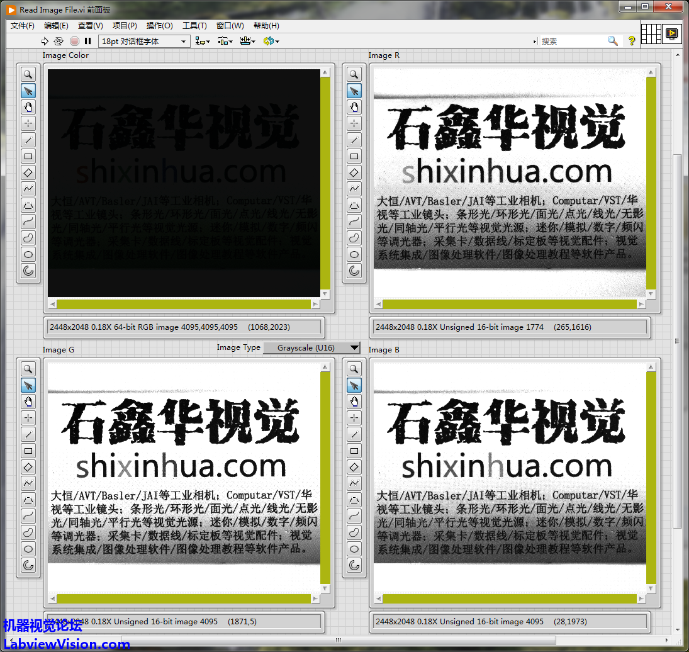Pick the Rotated Rectangle tool in Image Color

tap(28, 172)
